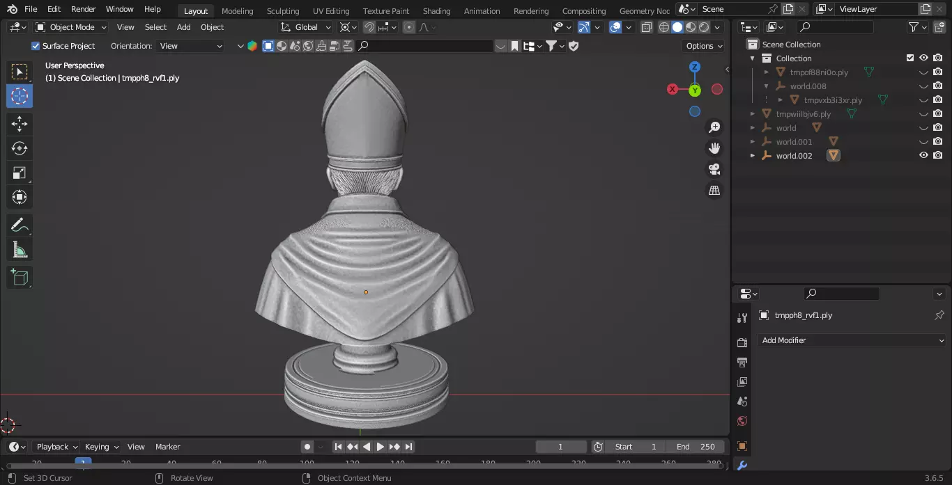Open the Orientation View dropdown
This screenshot has width=952, height=485.
[x=191, y=46]
